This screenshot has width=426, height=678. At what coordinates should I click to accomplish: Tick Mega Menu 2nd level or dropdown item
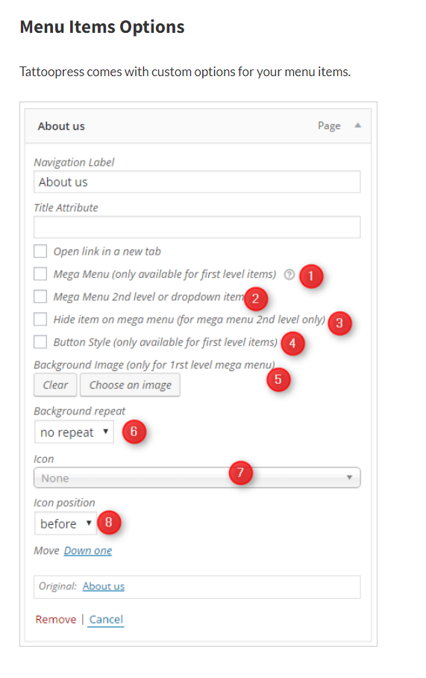point(40,296)
